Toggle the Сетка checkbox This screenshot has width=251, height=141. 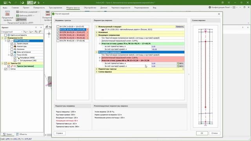coord(5,69)
